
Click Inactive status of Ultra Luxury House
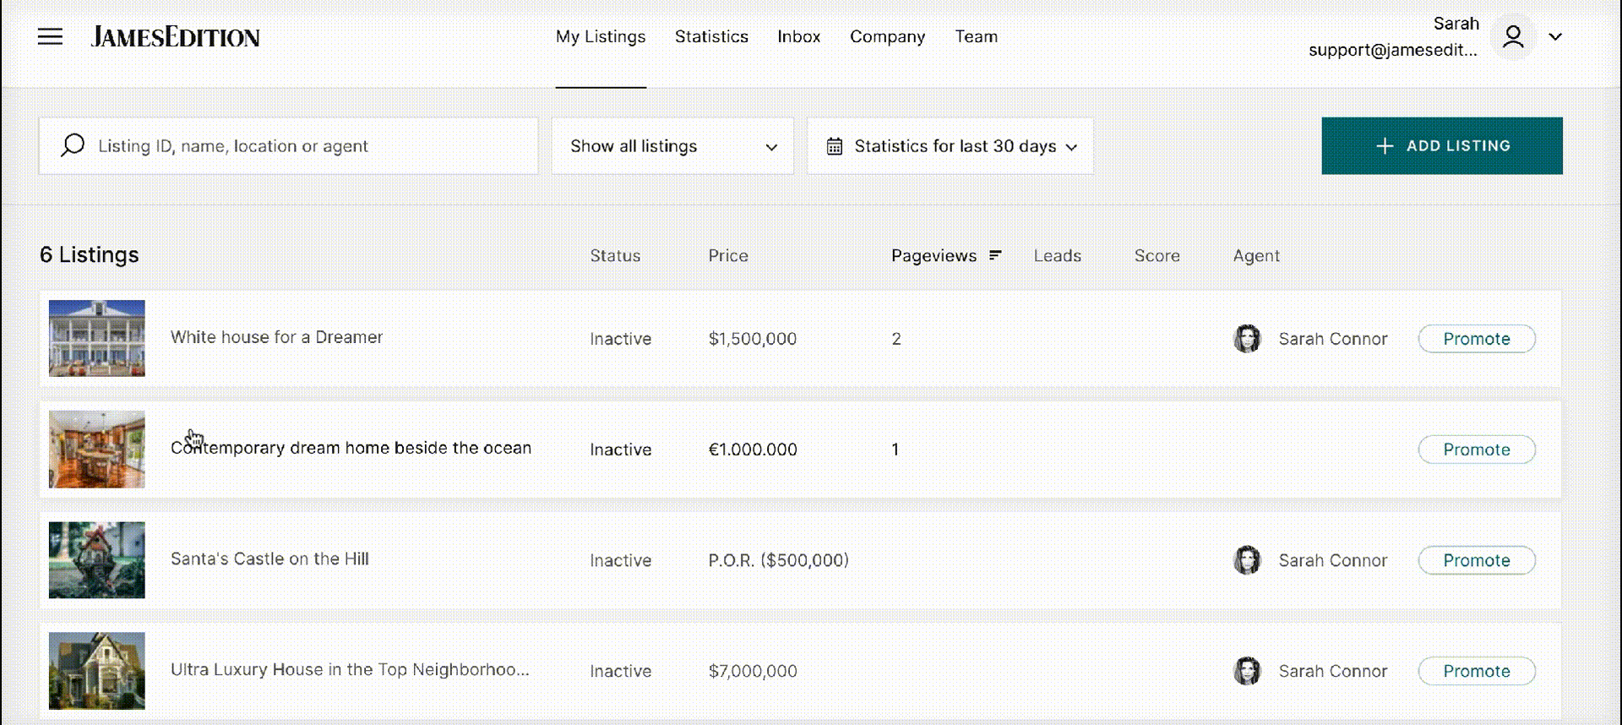[621, 671]
